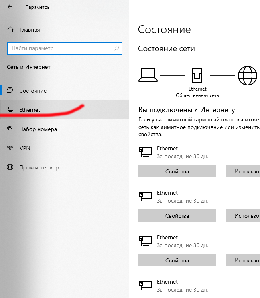Go back with the arrow icon

pyautogui.click(x=10, y=7)
